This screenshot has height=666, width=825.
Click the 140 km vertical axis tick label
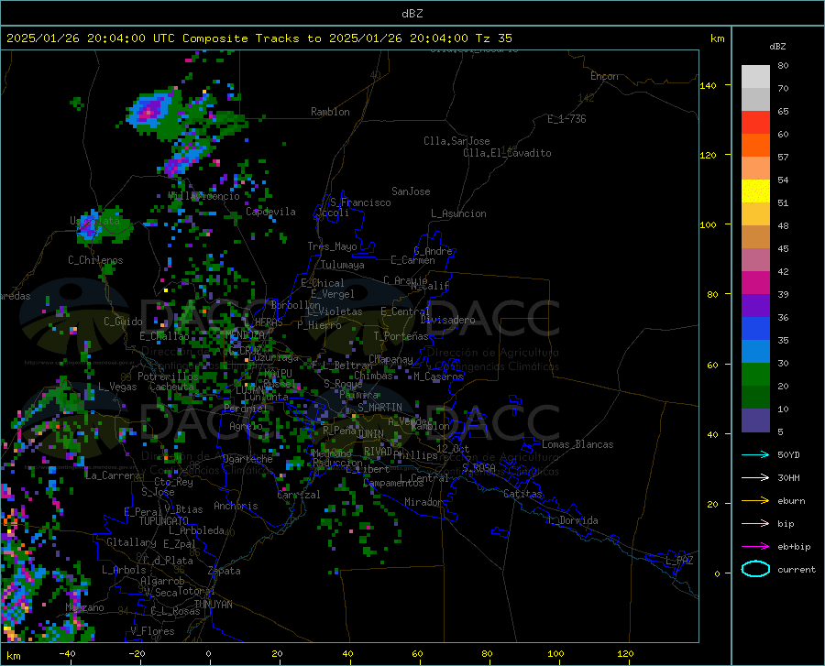[x=709, y=85]
